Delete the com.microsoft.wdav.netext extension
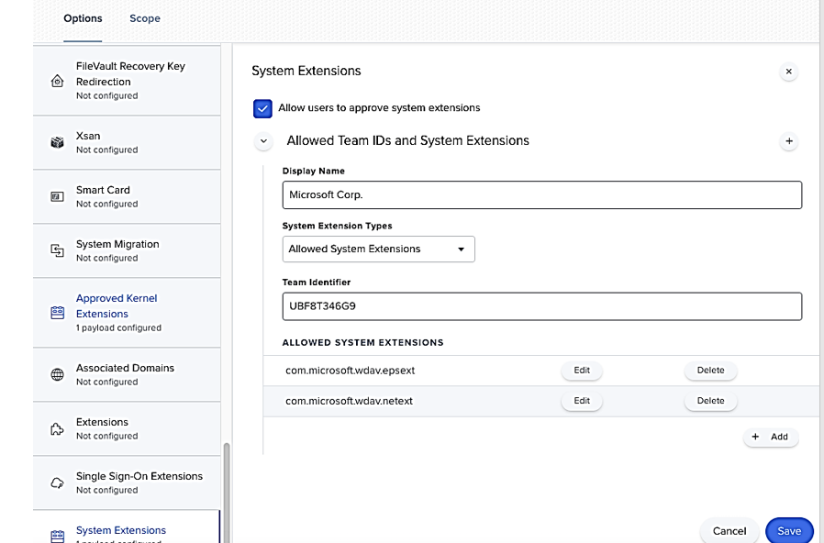Viewport: 824px width, 543px height. (x=710, y=401)
